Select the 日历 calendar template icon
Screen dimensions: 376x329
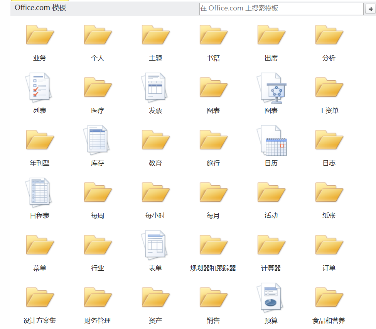coord(271,141)
